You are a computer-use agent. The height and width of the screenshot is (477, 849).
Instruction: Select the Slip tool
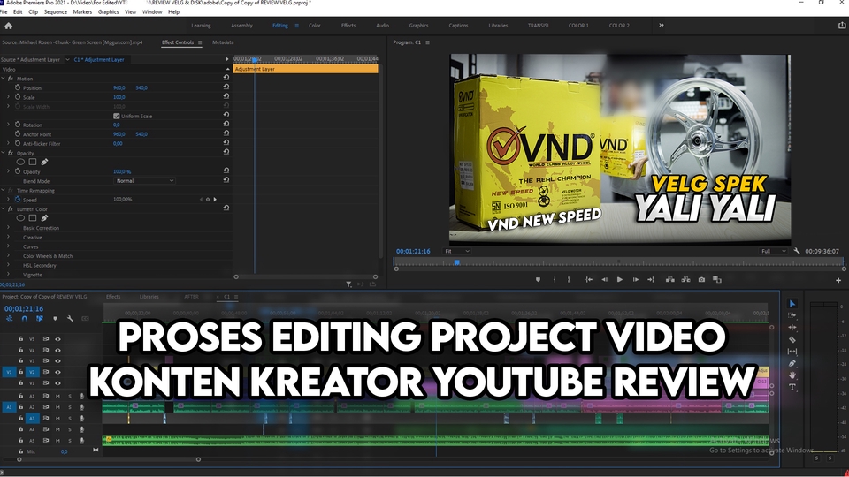click(792, 352)
